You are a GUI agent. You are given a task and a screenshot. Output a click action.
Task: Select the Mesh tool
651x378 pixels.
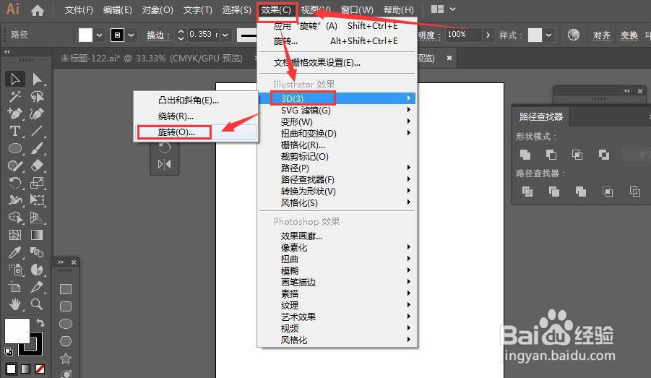(15, 235)
